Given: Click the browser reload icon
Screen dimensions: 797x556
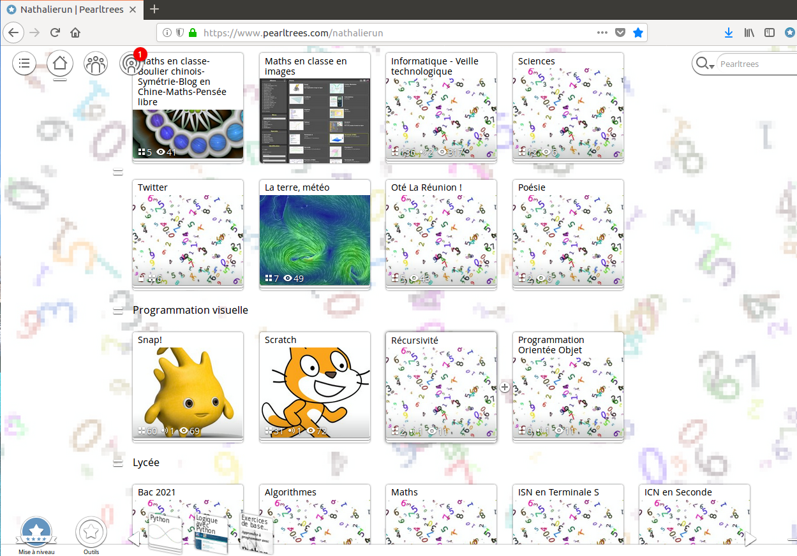Looking at the screenshot, I should (55, 33).
